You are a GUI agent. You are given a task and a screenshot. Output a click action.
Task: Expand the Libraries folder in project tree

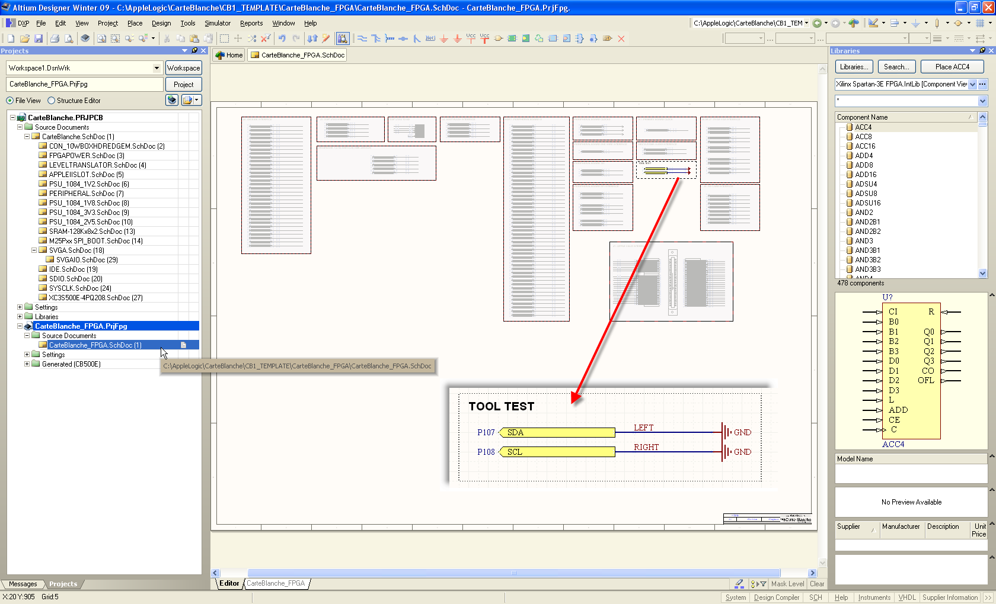(20, 317)
